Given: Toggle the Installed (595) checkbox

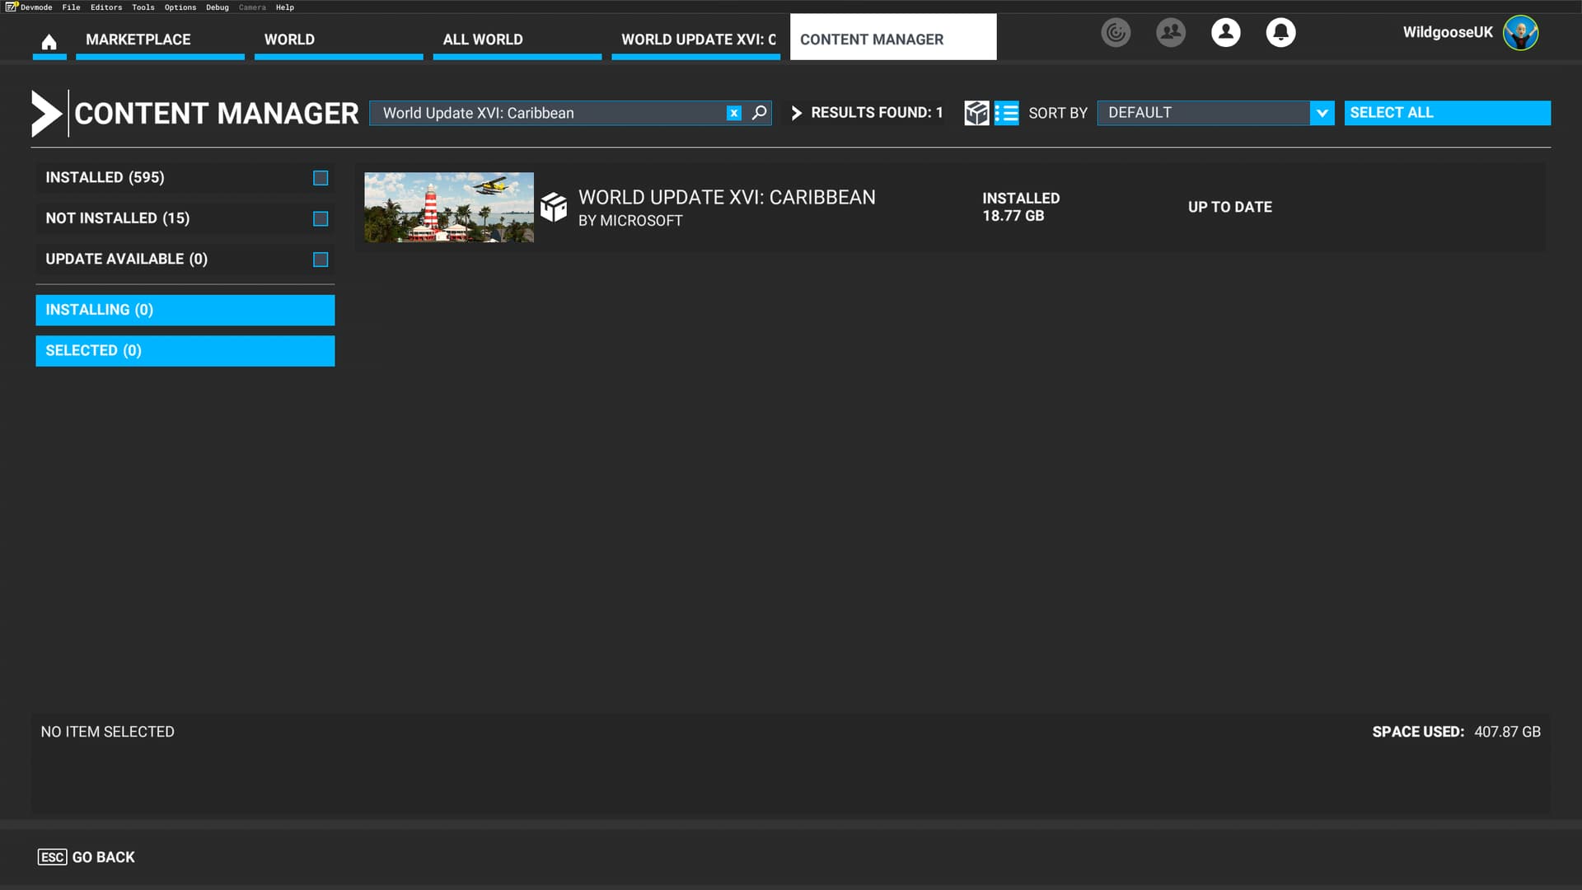Looking at the screenshot, I should 321,178.
